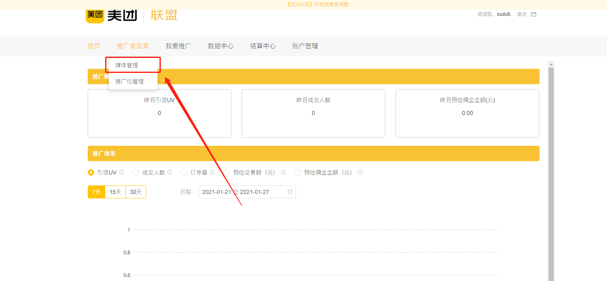Select the 引流UV radio button

point(91,172)
